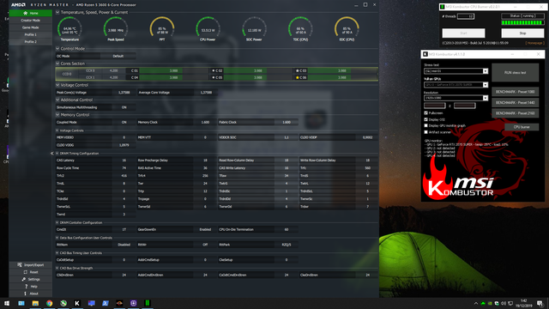
Task: Click the C 05 core speed bar
Action: [x=245, y=77]
